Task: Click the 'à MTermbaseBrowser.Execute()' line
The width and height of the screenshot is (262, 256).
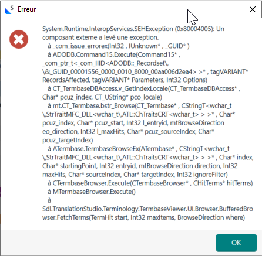Action: coord(92,192)
